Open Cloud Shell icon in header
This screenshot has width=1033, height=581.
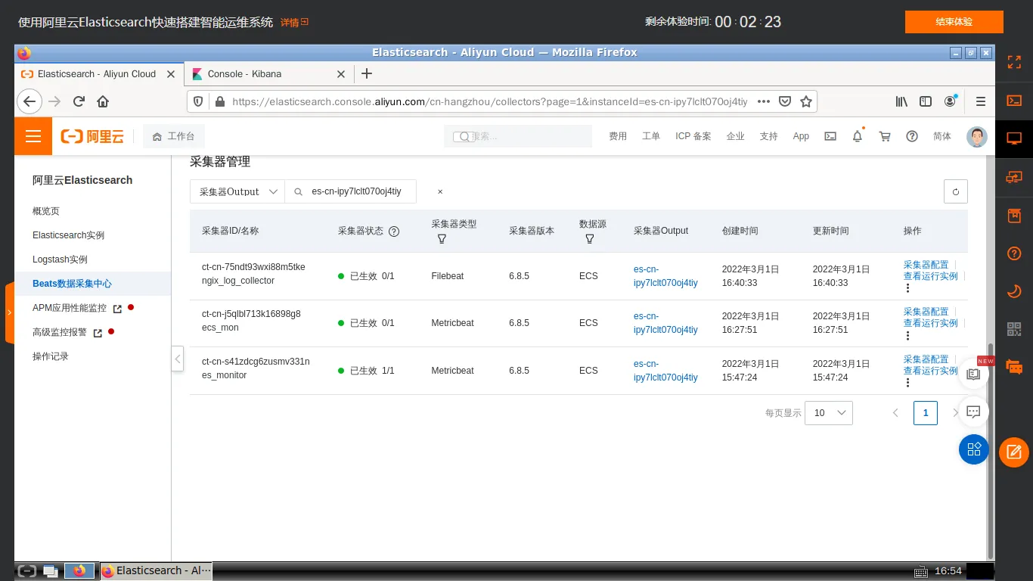click(x=830, y=136)
